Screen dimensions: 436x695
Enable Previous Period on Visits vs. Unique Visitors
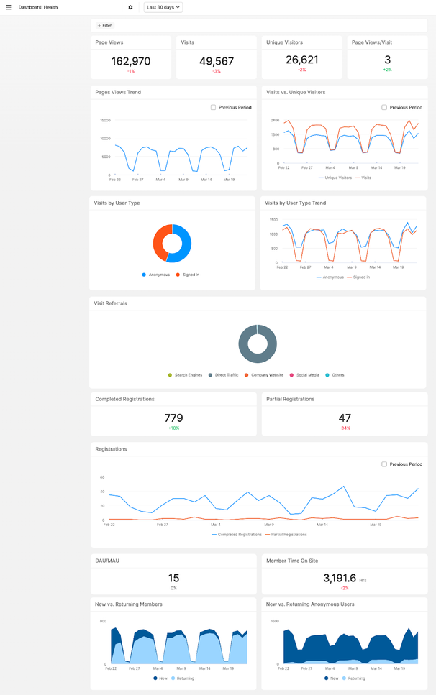(384, 107)
